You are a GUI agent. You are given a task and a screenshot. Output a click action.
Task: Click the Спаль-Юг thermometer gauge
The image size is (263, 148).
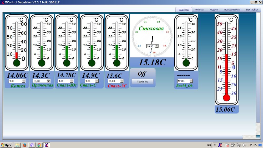coord(67,42)
